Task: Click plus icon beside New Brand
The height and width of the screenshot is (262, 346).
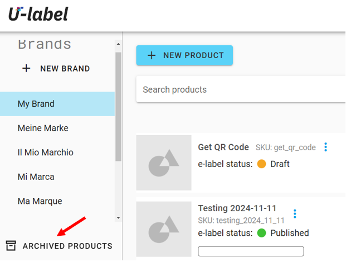Action: tap(26, 69)
